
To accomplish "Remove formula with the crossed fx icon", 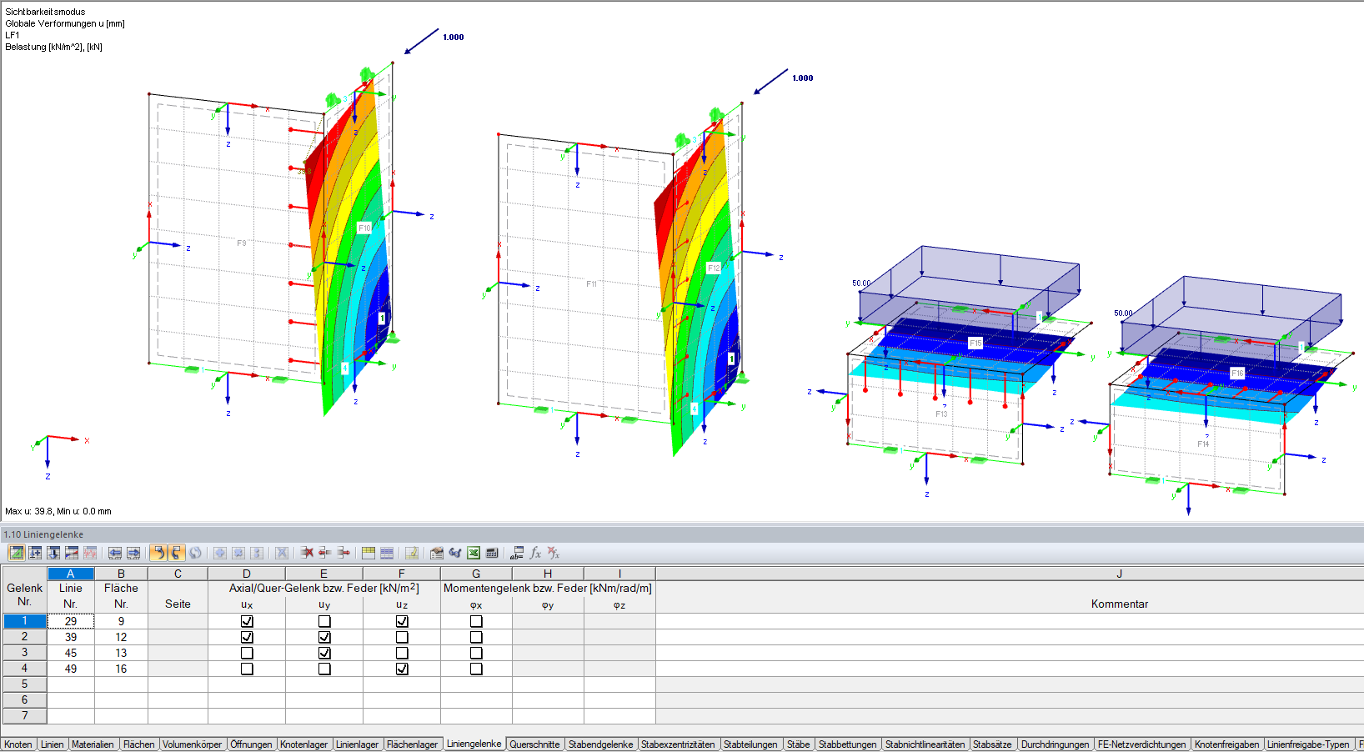I will [x=554, y=552].
